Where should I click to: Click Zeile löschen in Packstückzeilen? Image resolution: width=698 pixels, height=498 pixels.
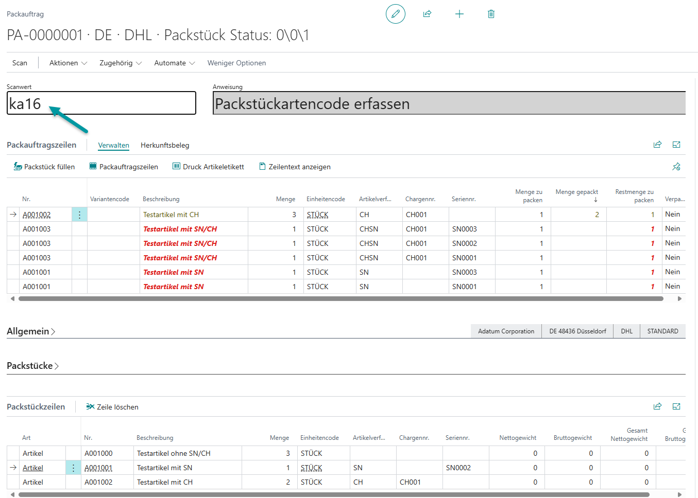(x=112, y=407)
